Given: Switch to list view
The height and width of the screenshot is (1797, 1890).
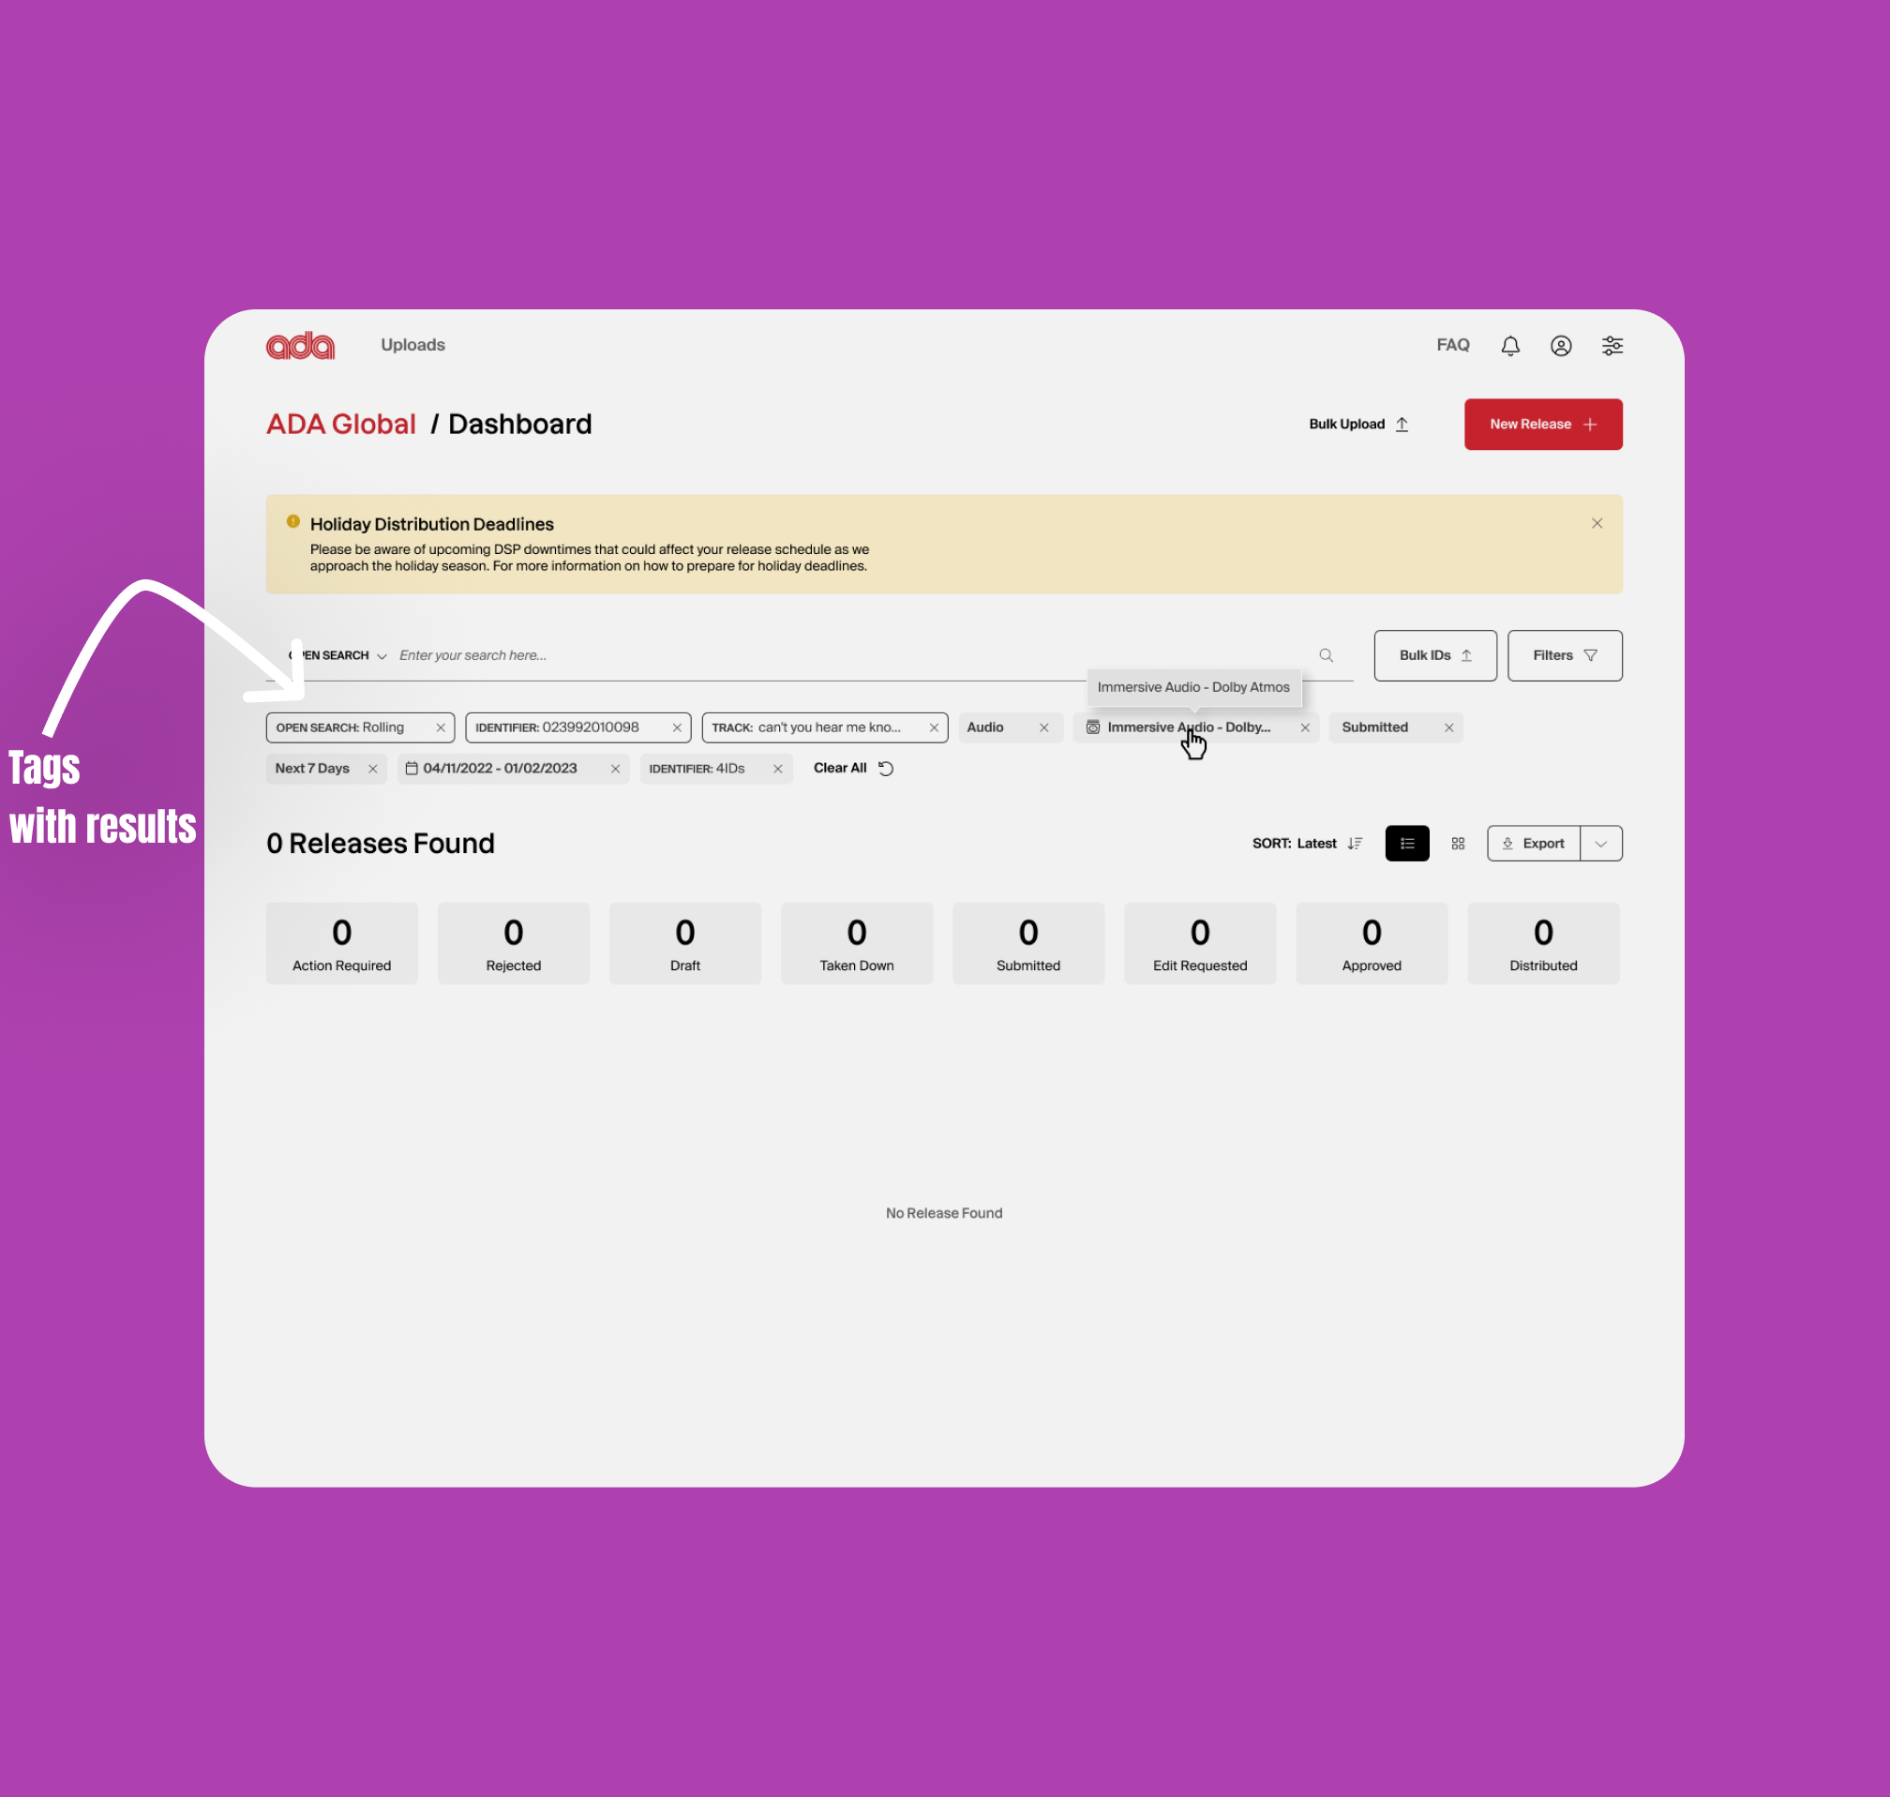Looking at the screenshot, I should pos(1406,843).
